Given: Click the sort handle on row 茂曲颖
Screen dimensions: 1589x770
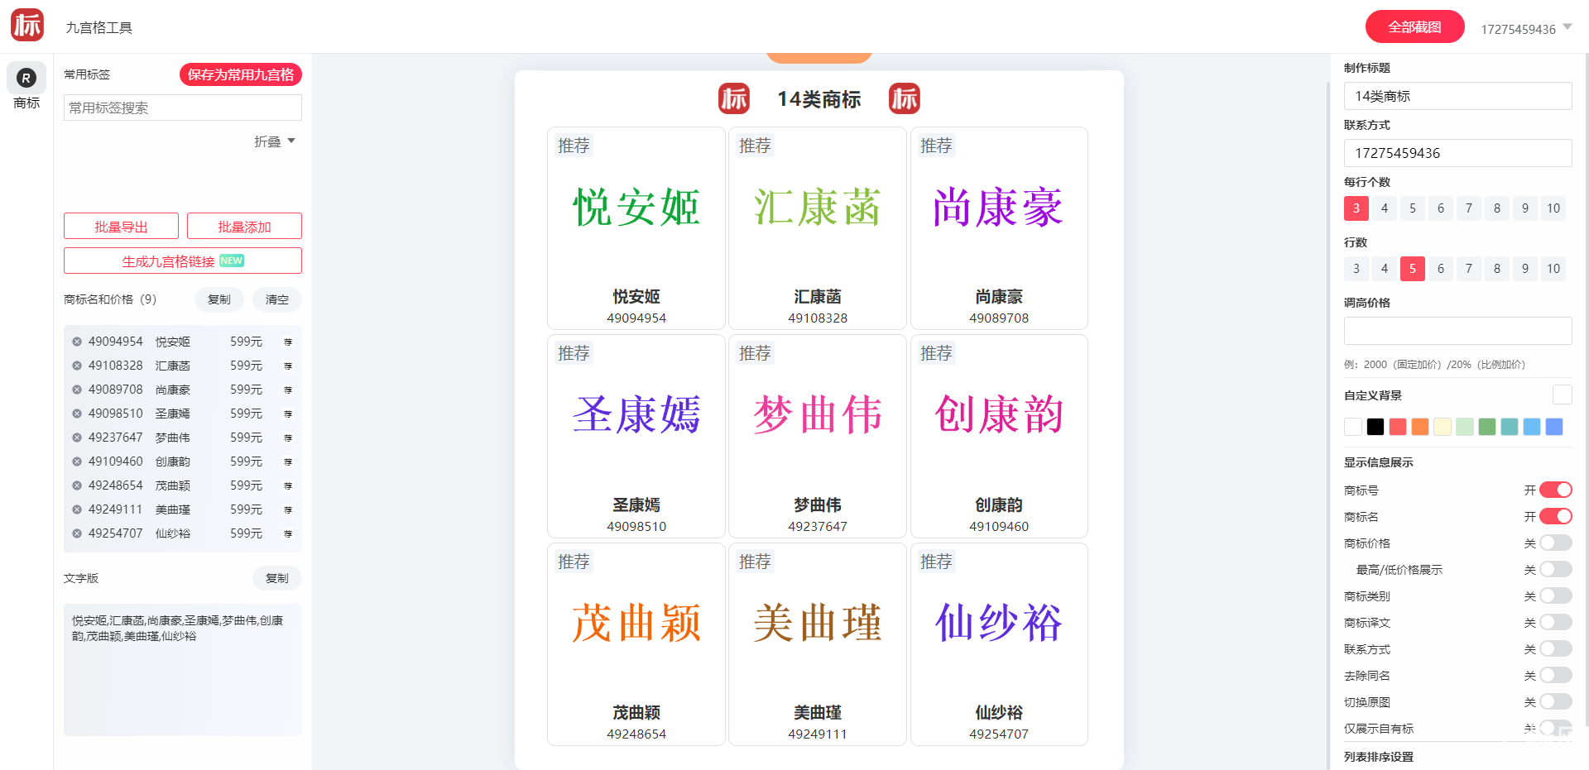Looking at the screenshot, I should (x=288, y=485).
